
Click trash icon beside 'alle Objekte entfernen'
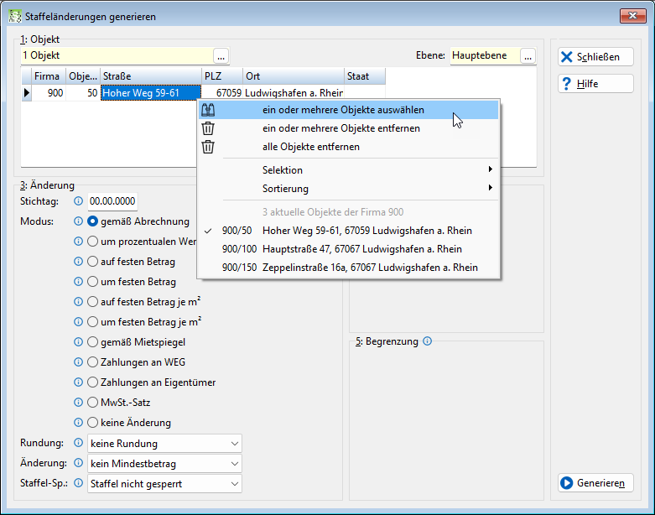pos(208,147)
